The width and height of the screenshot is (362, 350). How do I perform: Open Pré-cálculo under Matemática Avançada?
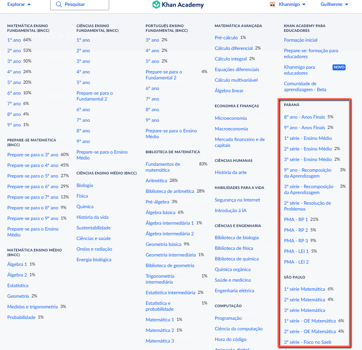226,38
